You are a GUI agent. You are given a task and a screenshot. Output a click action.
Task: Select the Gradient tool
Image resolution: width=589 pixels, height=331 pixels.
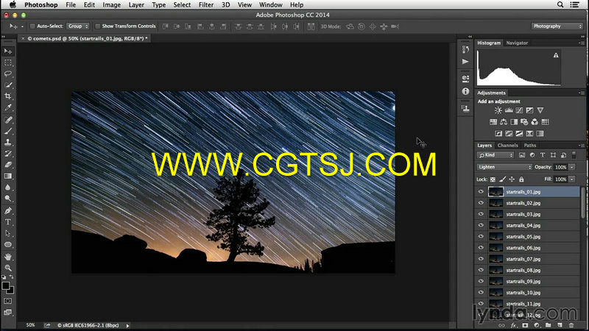[8, 176]
